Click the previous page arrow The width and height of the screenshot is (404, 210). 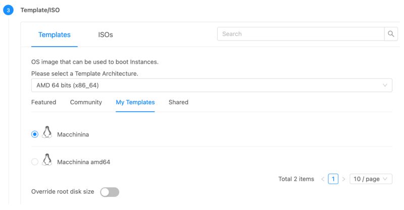[x=323, y=179]
